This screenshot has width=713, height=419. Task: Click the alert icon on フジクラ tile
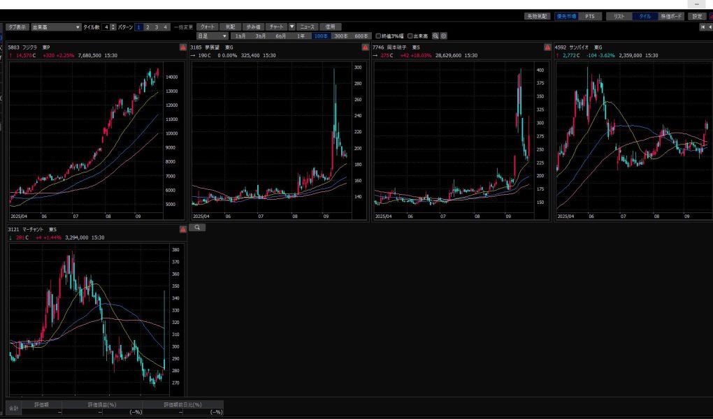click(x=183, y=47)
